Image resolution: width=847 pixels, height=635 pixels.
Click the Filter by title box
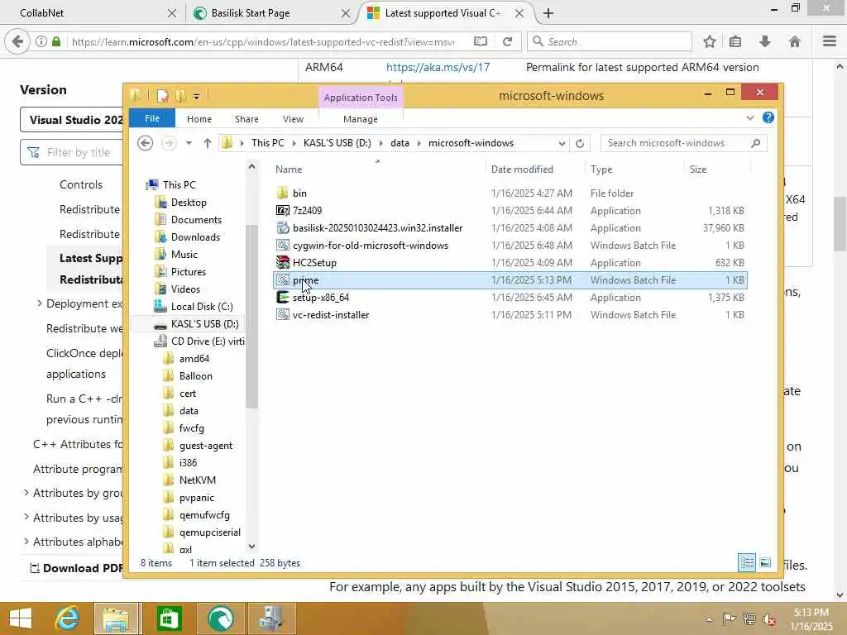[72, 152]
